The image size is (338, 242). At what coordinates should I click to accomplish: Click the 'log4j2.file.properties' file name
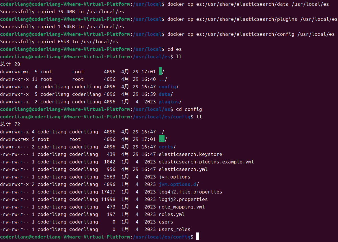click(x=190, y=192)
